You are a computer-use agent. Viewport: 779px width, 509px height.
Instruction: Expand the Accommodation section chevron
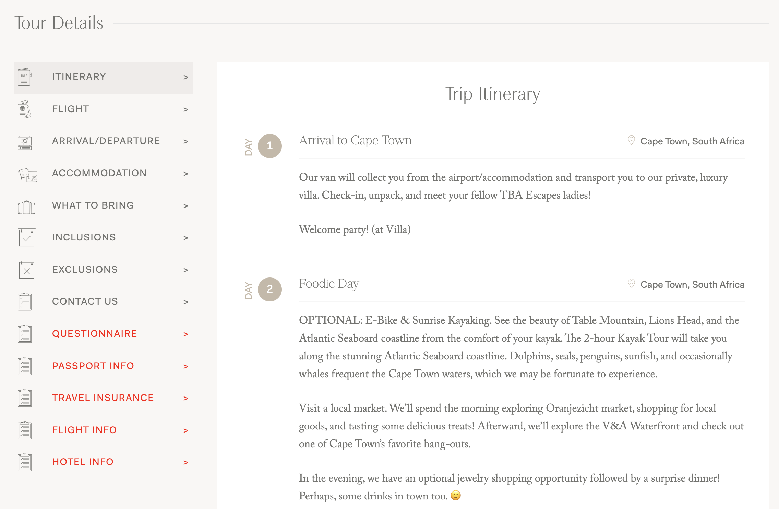pyautogui.click(x=185, y=174)
